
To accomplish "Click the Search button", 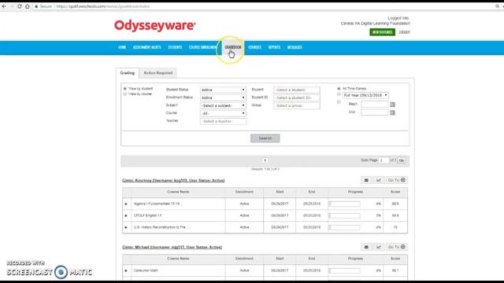I will [x=265, y=138].
